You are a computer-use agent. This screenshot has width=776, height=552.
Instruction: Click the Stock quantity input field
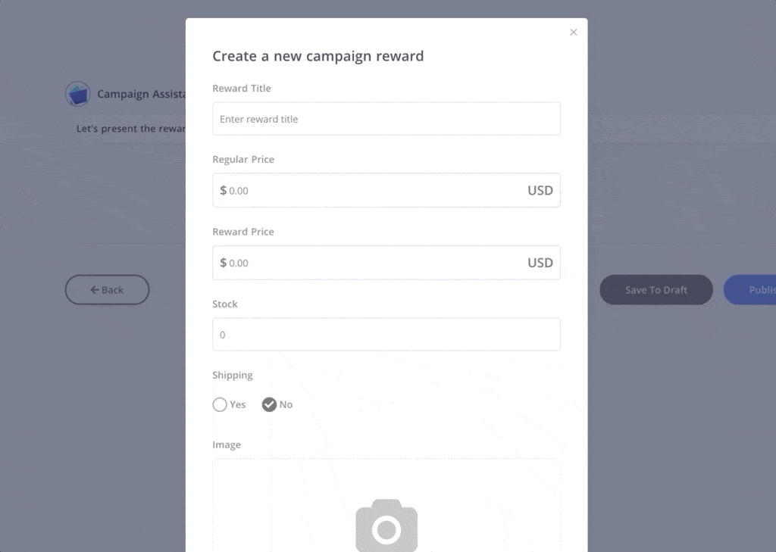[386, 335]
